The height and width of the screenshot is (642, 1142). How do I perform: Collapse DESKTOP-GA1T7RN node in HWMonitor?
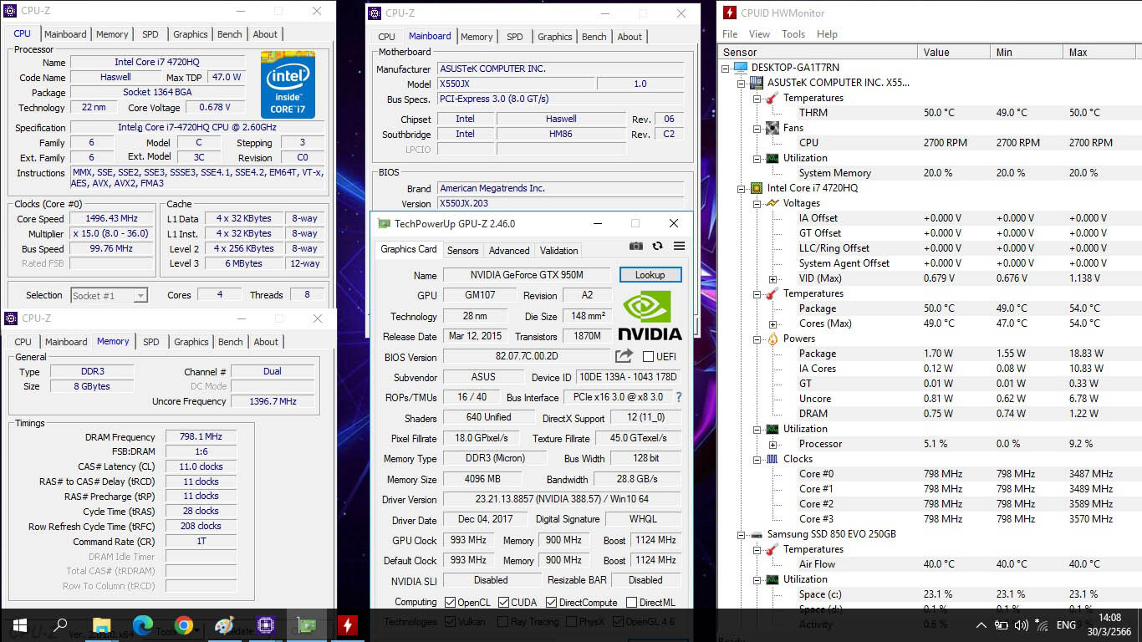(726, 68)
